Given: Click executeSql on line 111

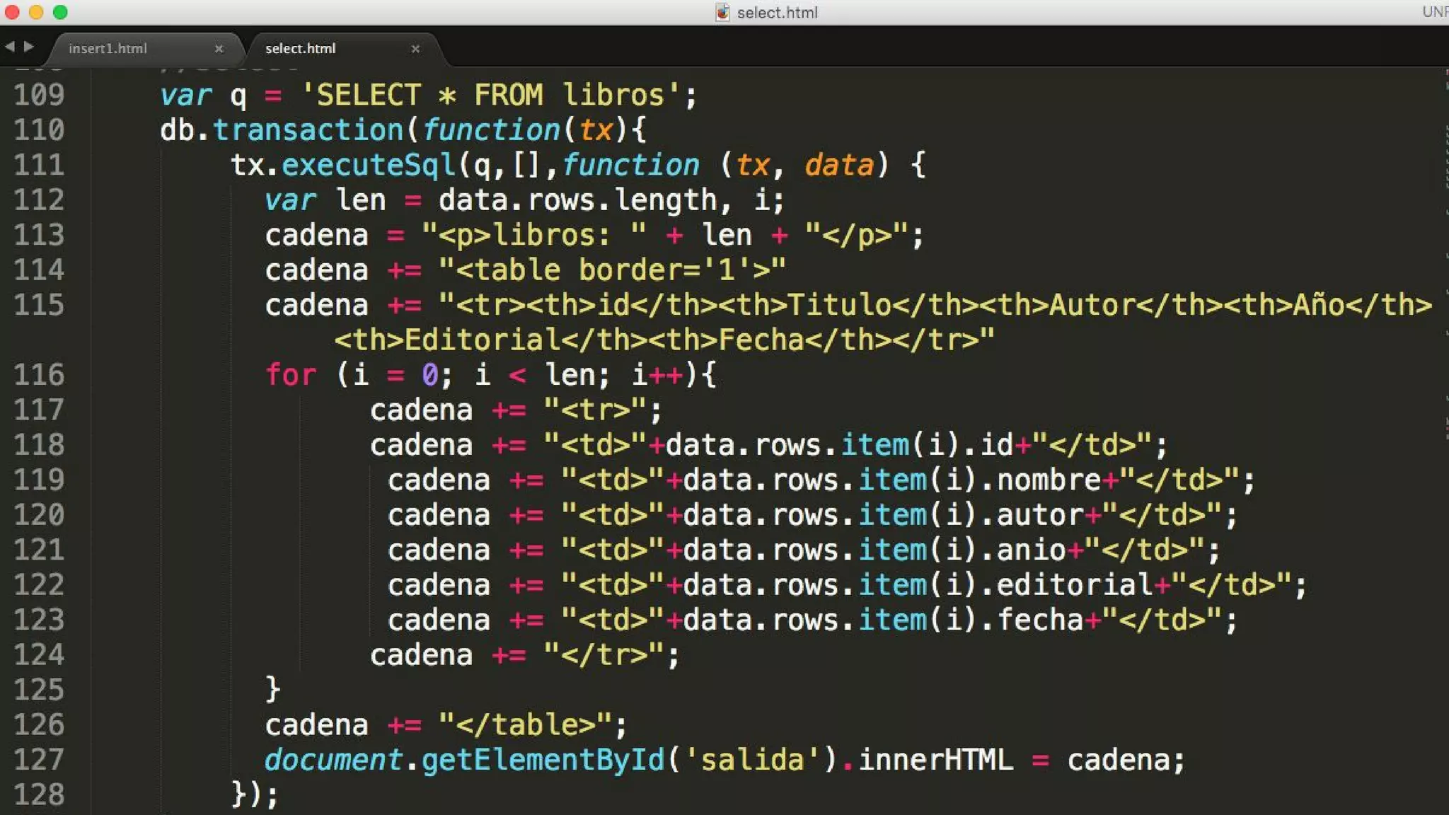Looking at the screenshot, I should [369, 166].
